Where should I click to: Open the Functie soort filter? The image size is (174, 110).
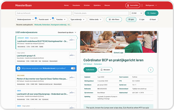pyautogui.click(x=45, y=20)
